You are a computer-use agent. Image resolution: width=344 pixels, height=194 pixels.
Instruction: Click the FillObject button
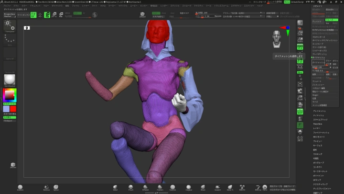point(10,121)
